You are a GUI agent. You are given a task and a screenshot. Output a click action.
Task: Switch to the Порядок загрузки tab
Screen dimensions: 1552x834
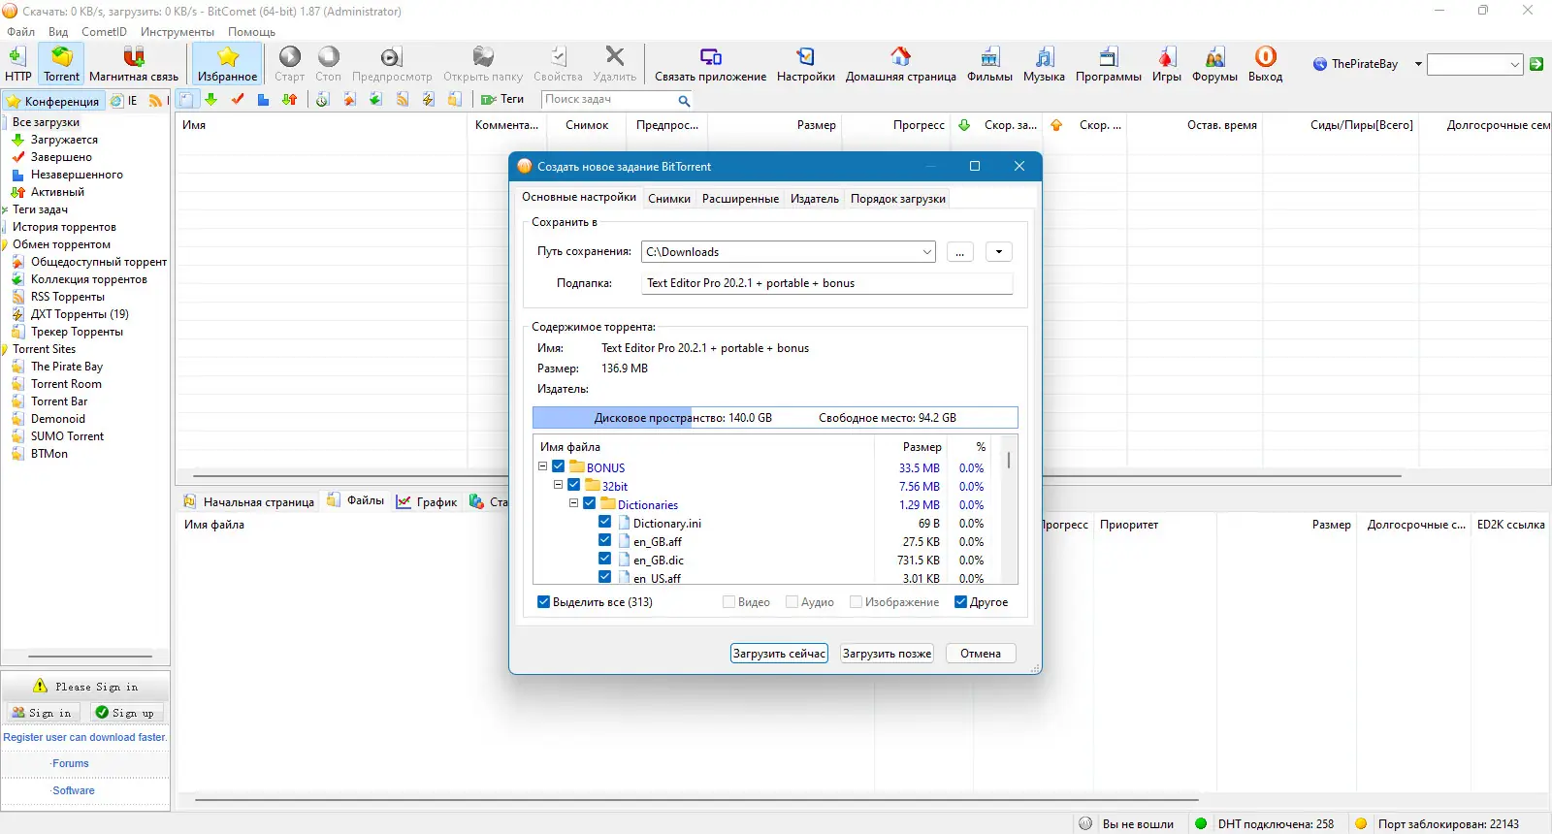click(898, 199)
